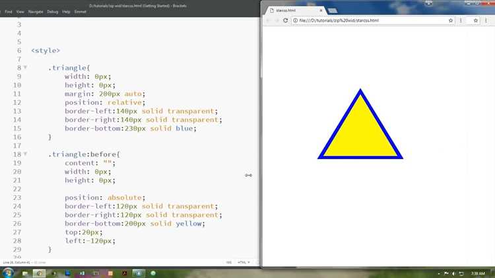Toggle the INS insert mode indicator
The height and width of the screenshot is (278, 495).
click(x=229, y=262)
